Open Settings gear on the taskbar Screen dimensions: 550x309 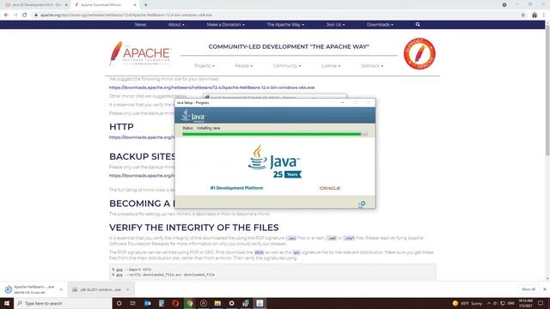(231, 303)
